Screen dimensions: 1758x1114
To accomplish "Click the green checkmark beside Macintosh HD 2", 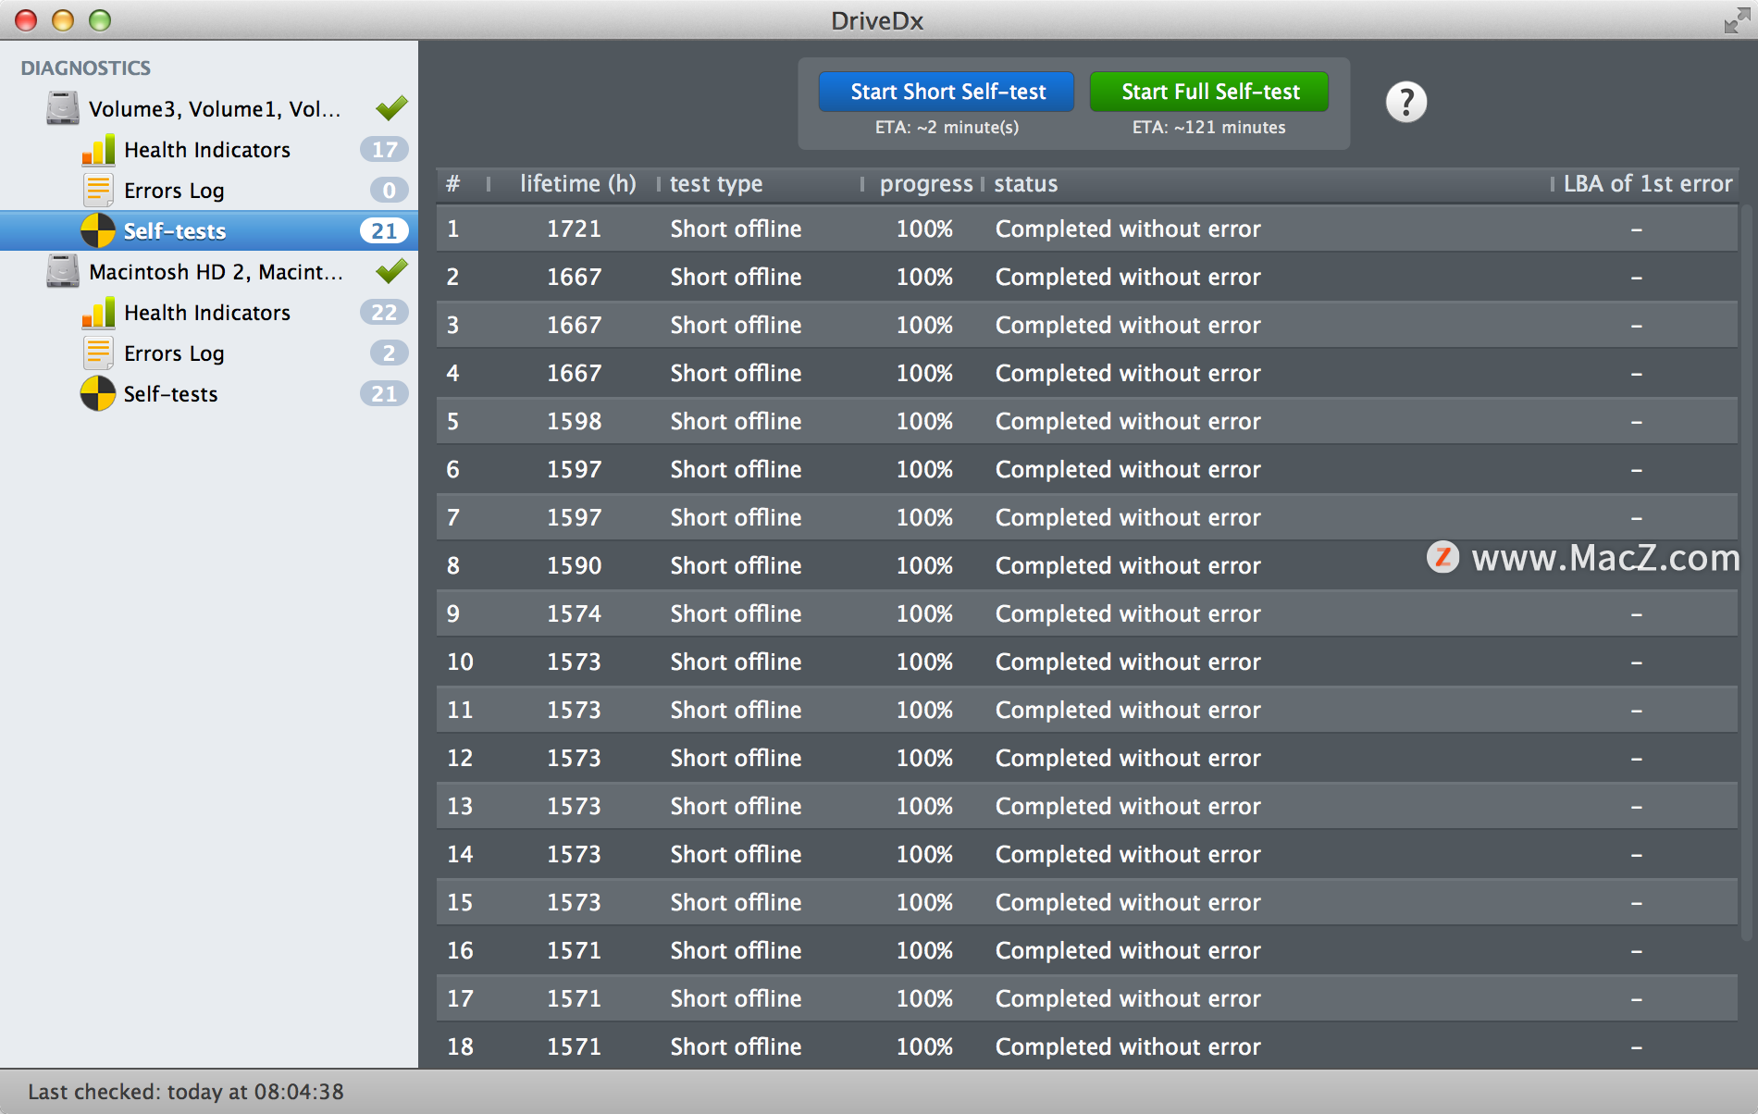I will coord(391,271).
